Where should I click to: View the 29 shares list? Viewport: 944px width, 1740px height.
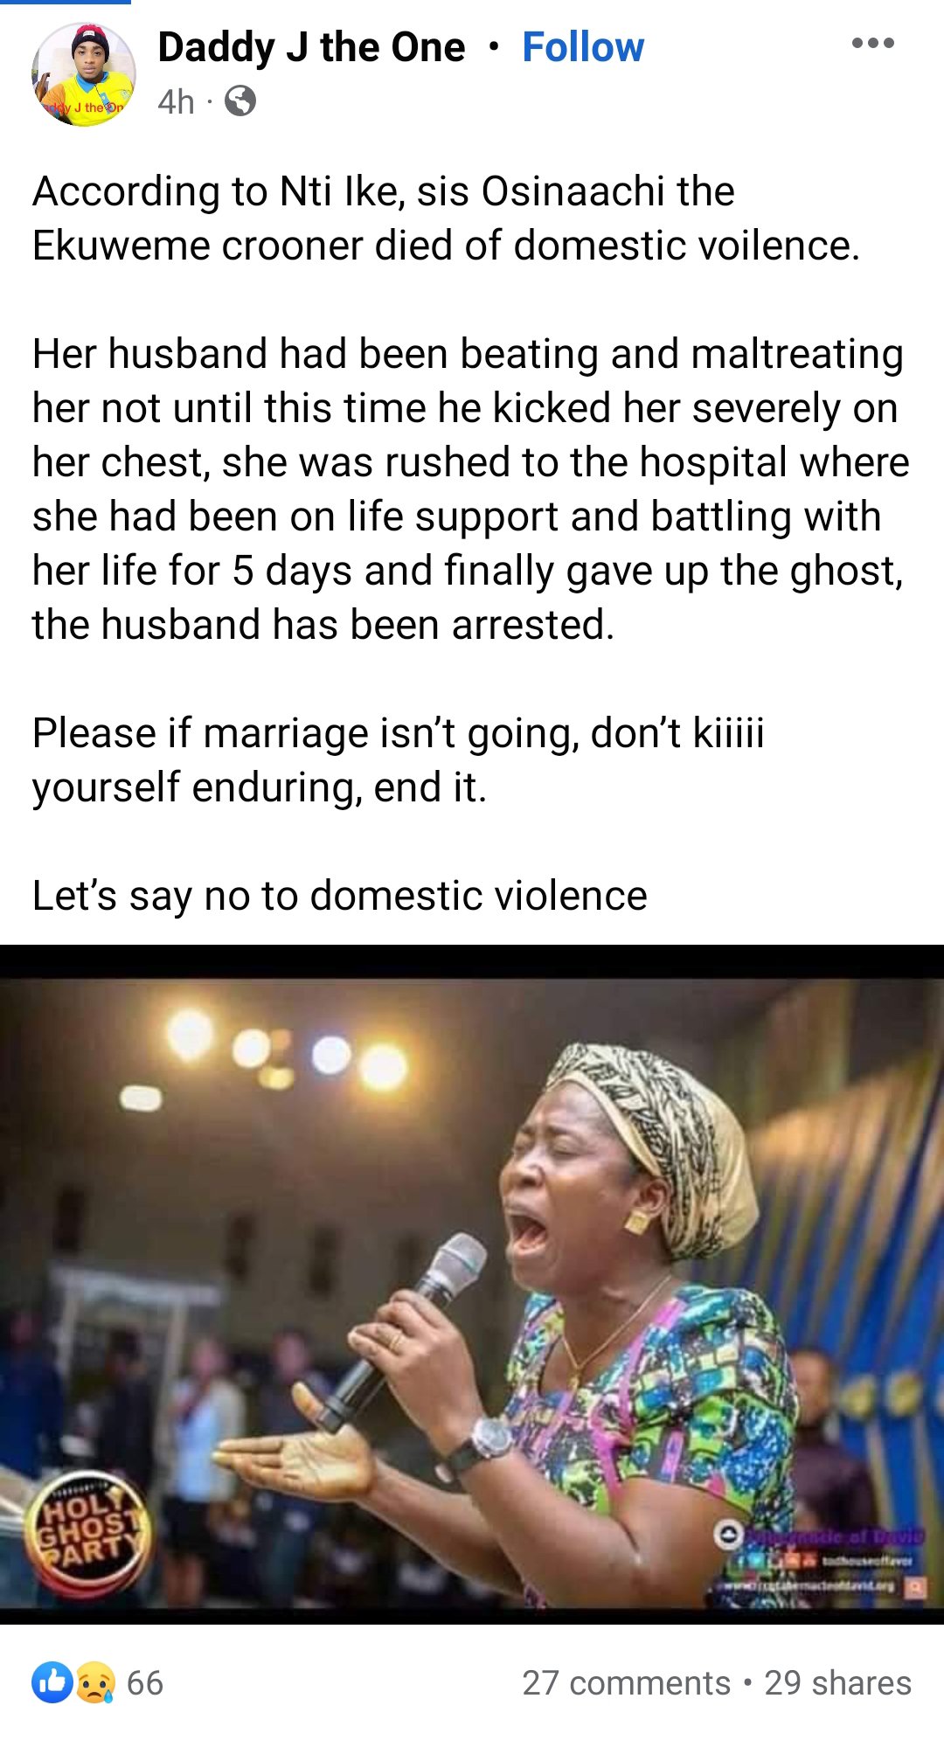tap(837, 1682)
